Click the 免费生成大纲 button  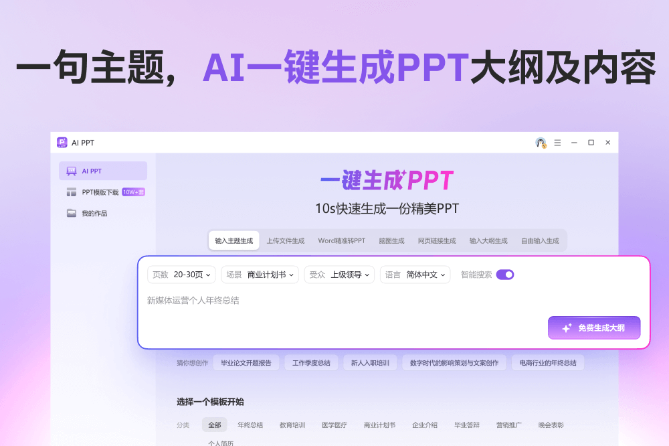(594, 328)
